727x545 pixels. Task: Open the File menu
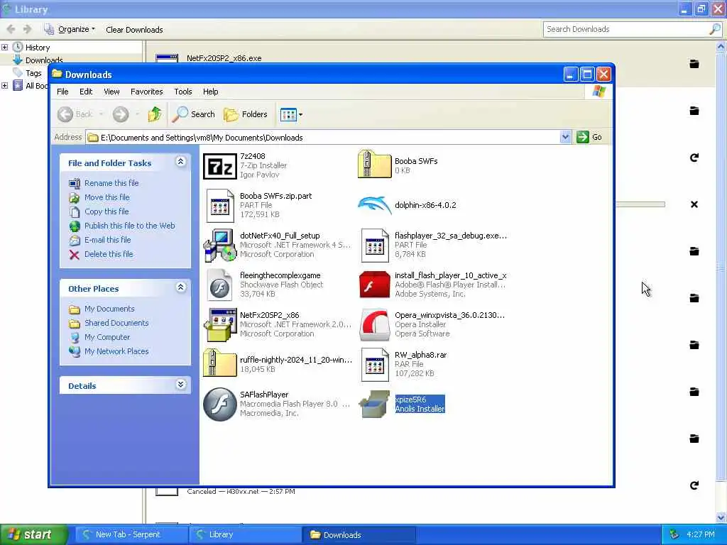[62, 92]
